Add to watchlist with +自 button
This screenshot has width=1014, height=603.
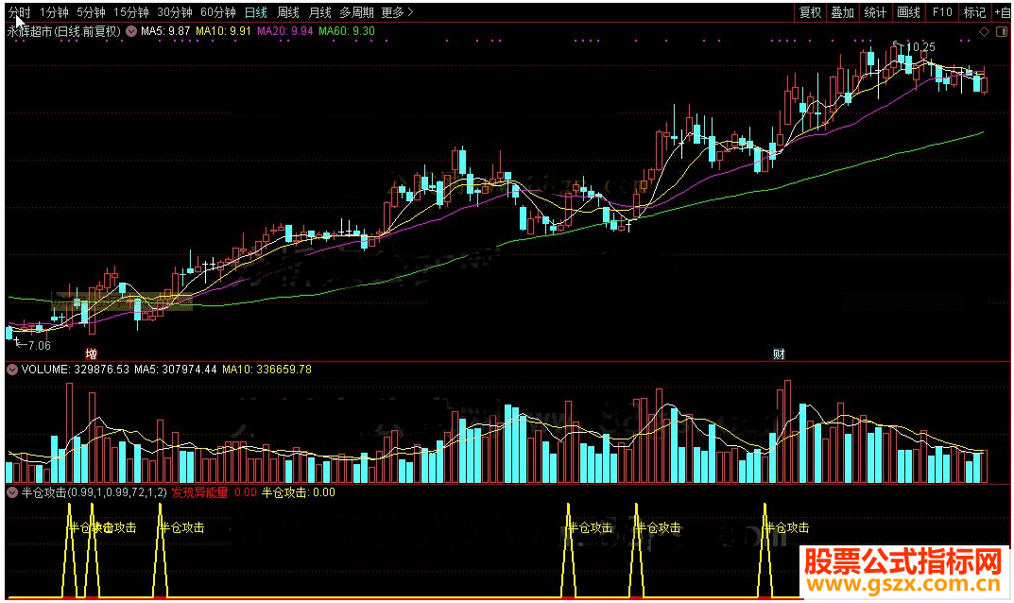[x=1001, y=12]
